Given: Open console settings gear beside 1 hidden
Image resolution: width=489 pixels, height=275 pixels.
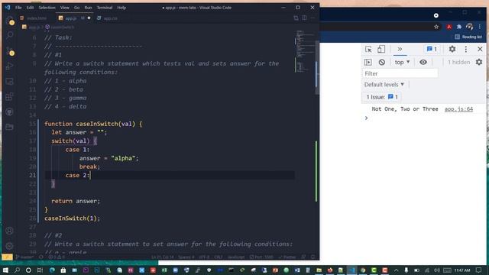Looking at the screenshot, I should pyautogui.click(x=479, y=62).
